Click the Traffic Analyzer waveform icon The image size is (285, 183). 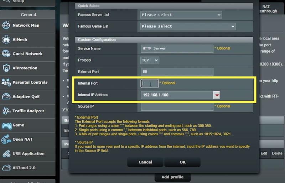click(x=6, y=111)
